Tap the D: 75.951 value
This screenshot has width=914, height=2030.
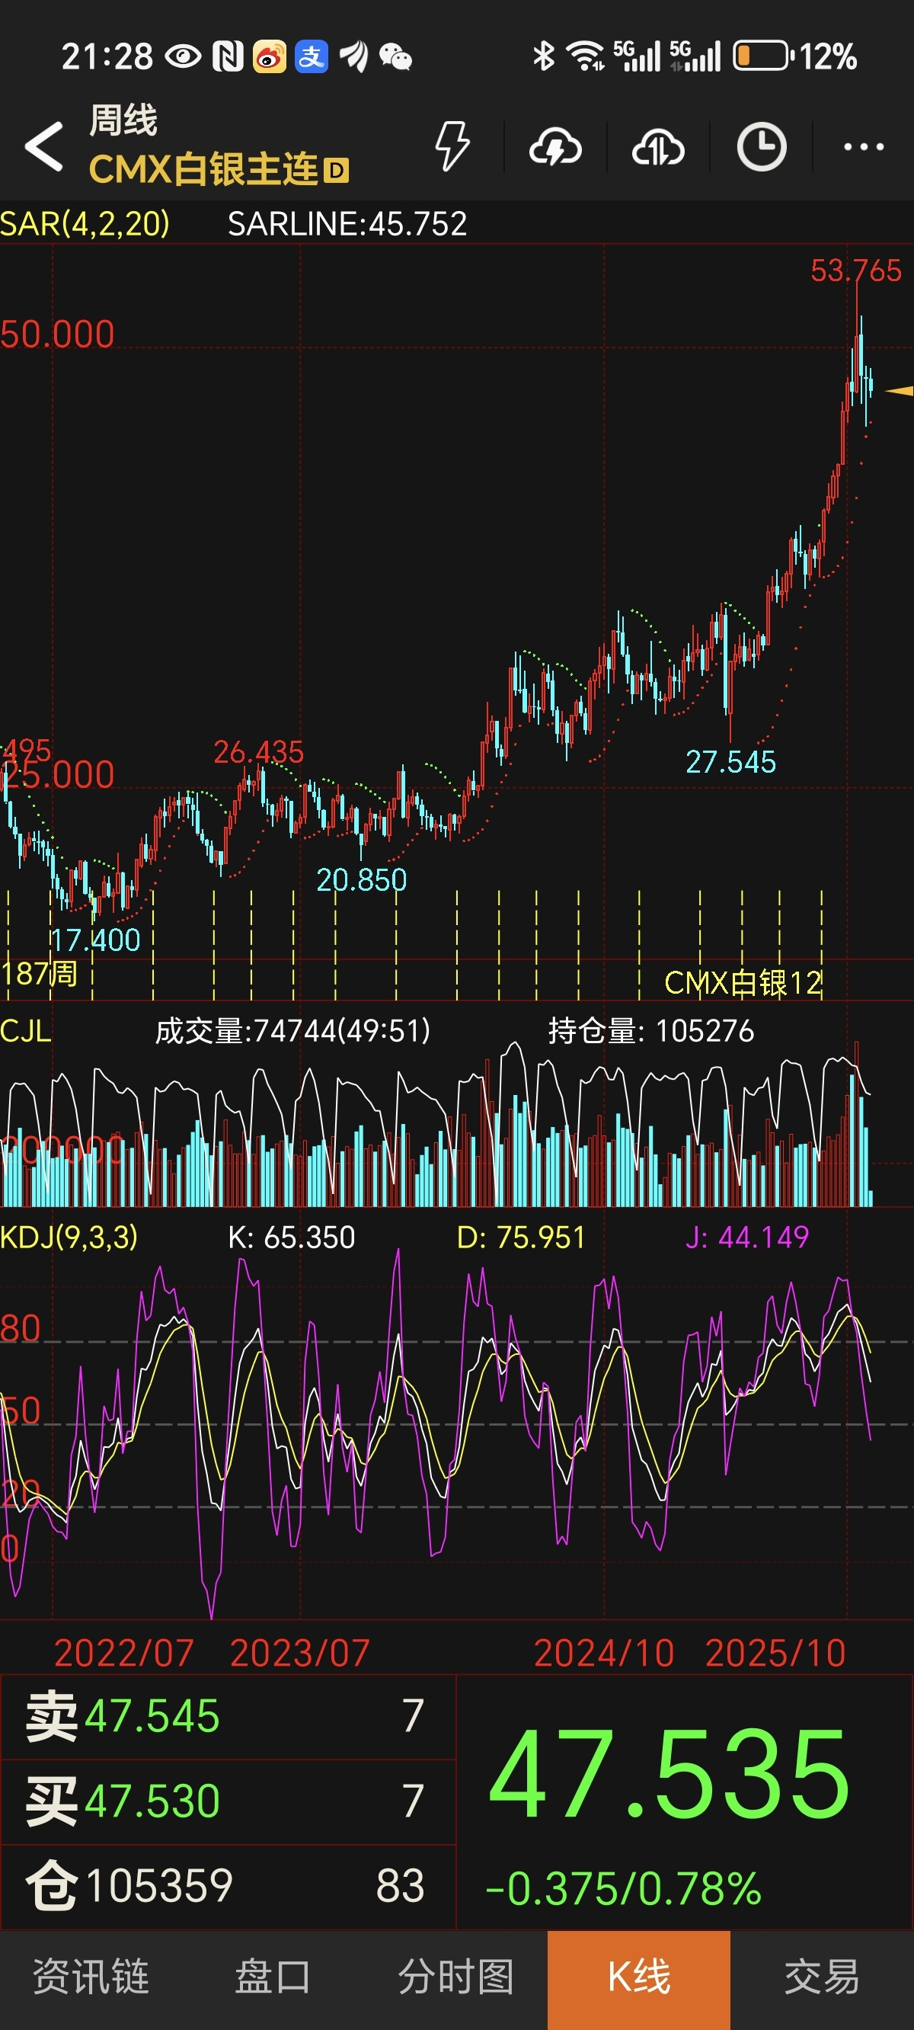pos(521,1238)
